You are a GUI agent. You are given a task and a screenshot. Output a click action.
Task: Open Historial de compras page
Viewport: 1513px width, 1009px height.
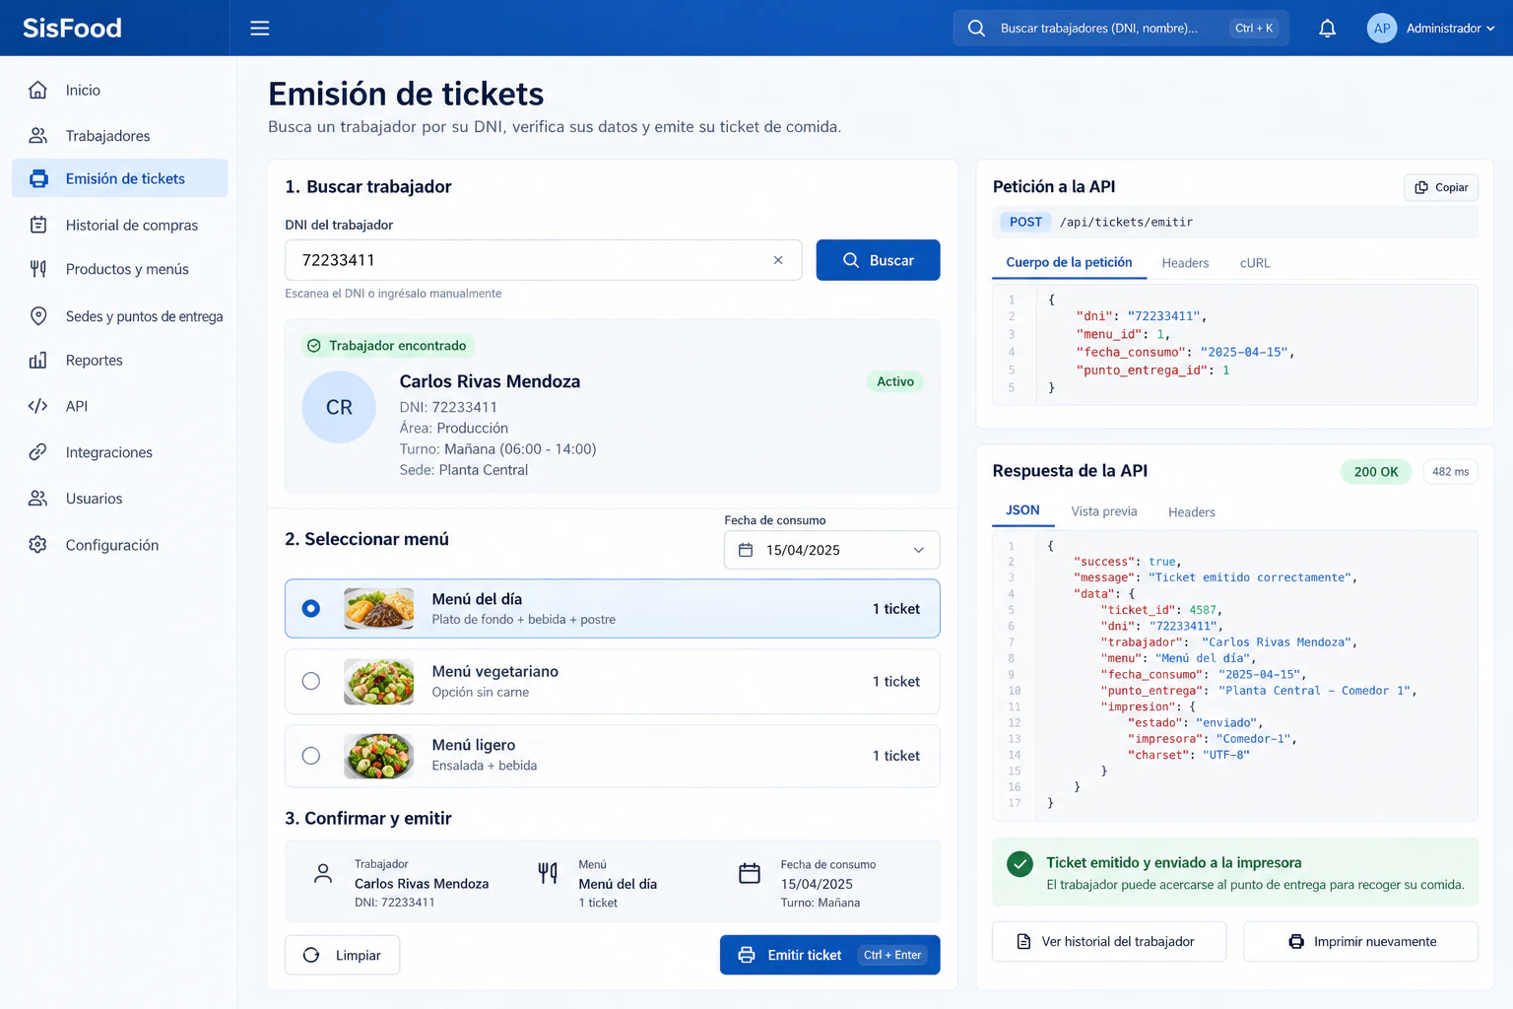[x=120, y=225]
